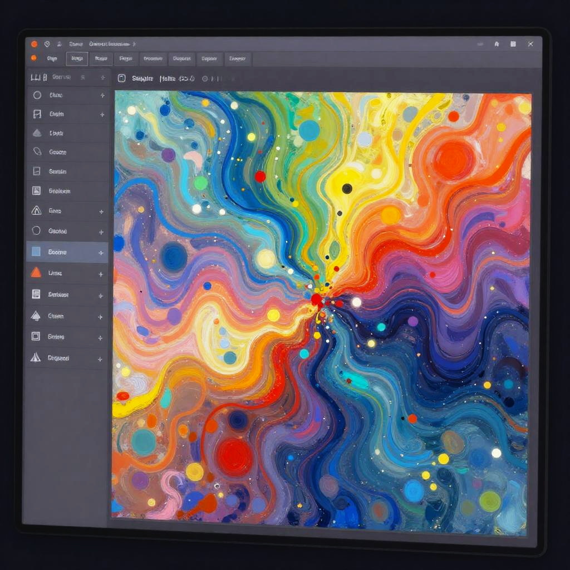
Task: Click the orange dot left of the tab strip
Action: [34, 58]
